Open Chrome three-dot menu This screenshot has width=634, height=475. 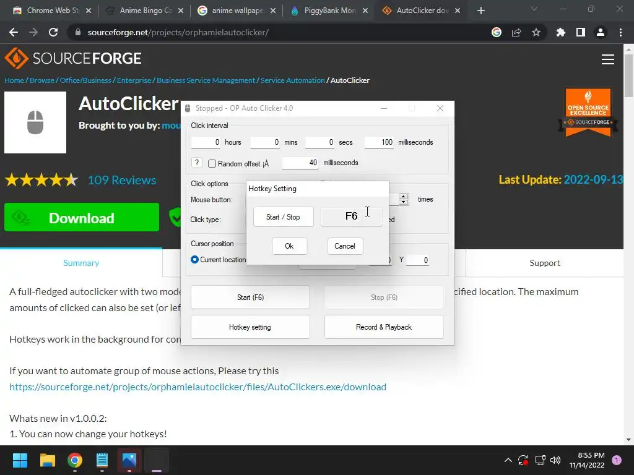click(620, 32)
